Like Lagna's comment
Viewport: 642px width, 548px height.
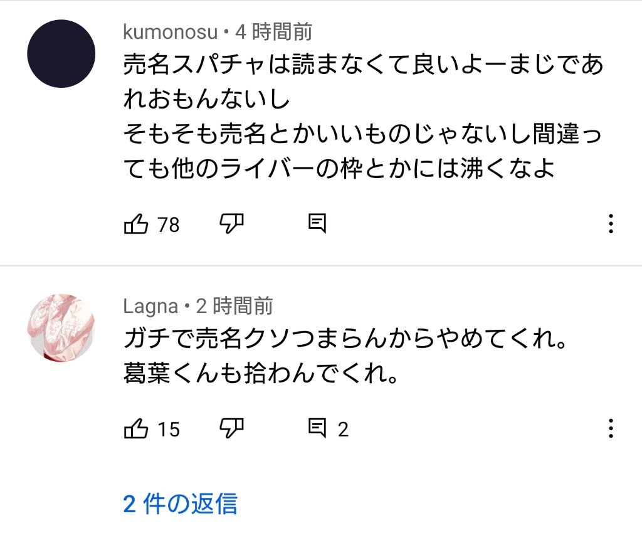click(x=136, y=429)
